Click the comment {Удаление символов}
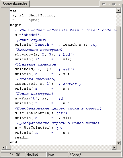This screenshot has width=123, height=158. pos(36,64)
